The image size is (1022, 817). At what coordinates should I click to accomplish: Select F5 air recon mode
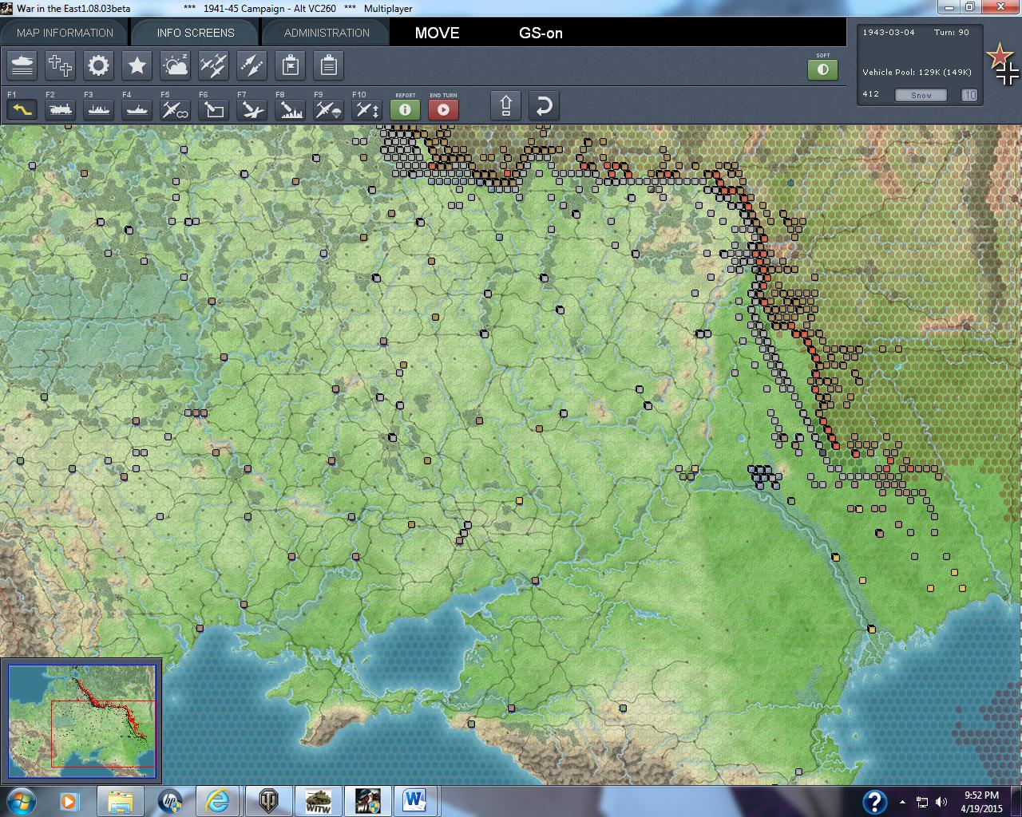[175, 109]
